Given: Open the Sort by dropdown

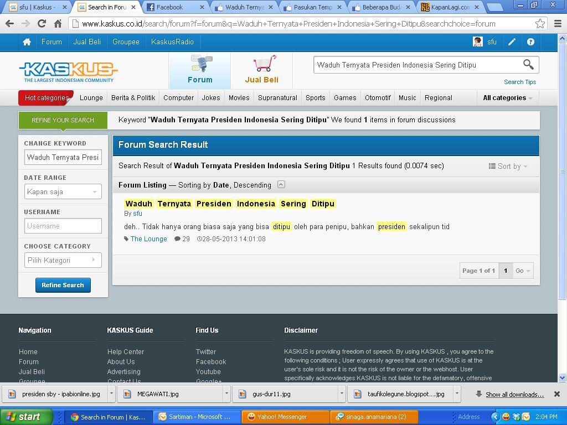Looking at the screenshot, I should click(508, 166).
